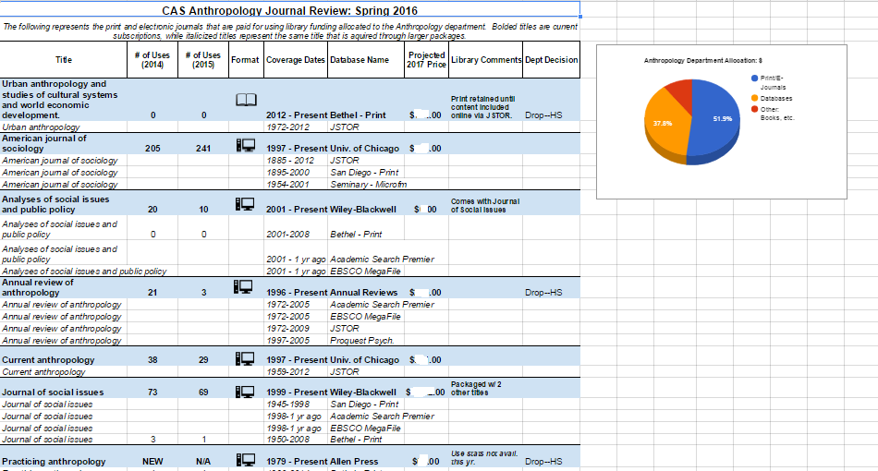Click the Library Comments column header
The height and width of the screenshot is (471, 878).
point(486,60)
